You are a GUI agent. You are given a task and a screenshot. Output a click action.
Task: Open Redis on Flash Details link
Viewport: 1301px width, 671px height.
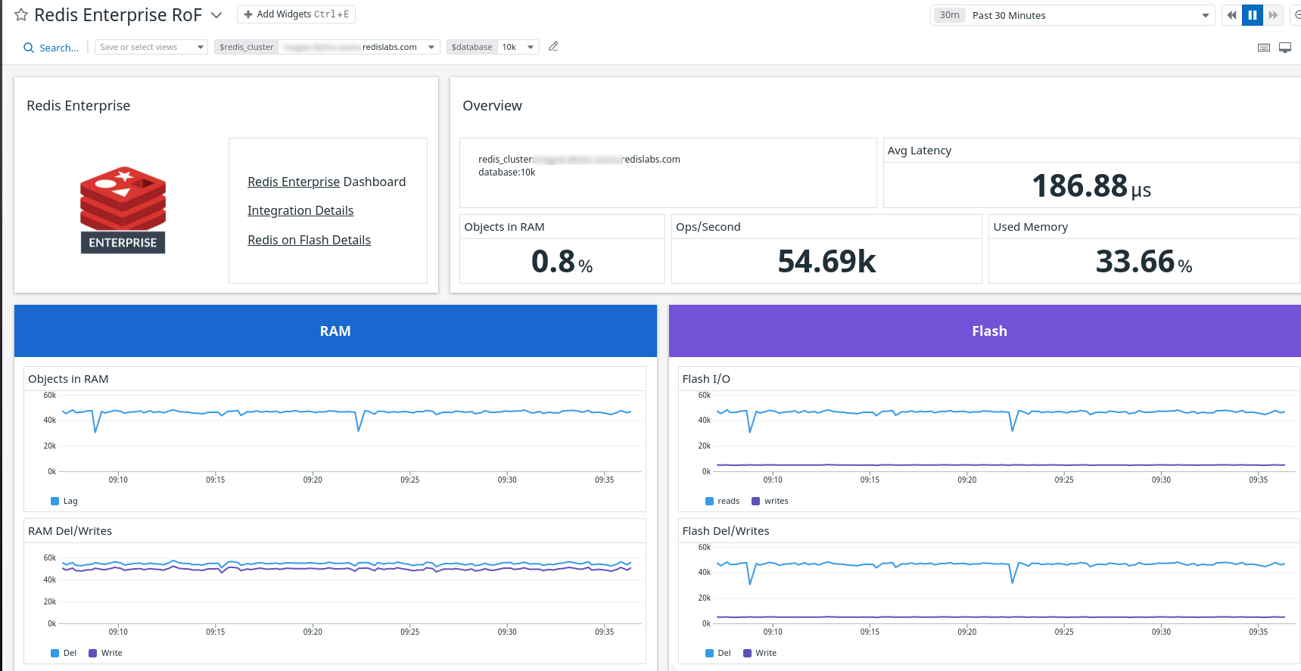tap(309, 240)
